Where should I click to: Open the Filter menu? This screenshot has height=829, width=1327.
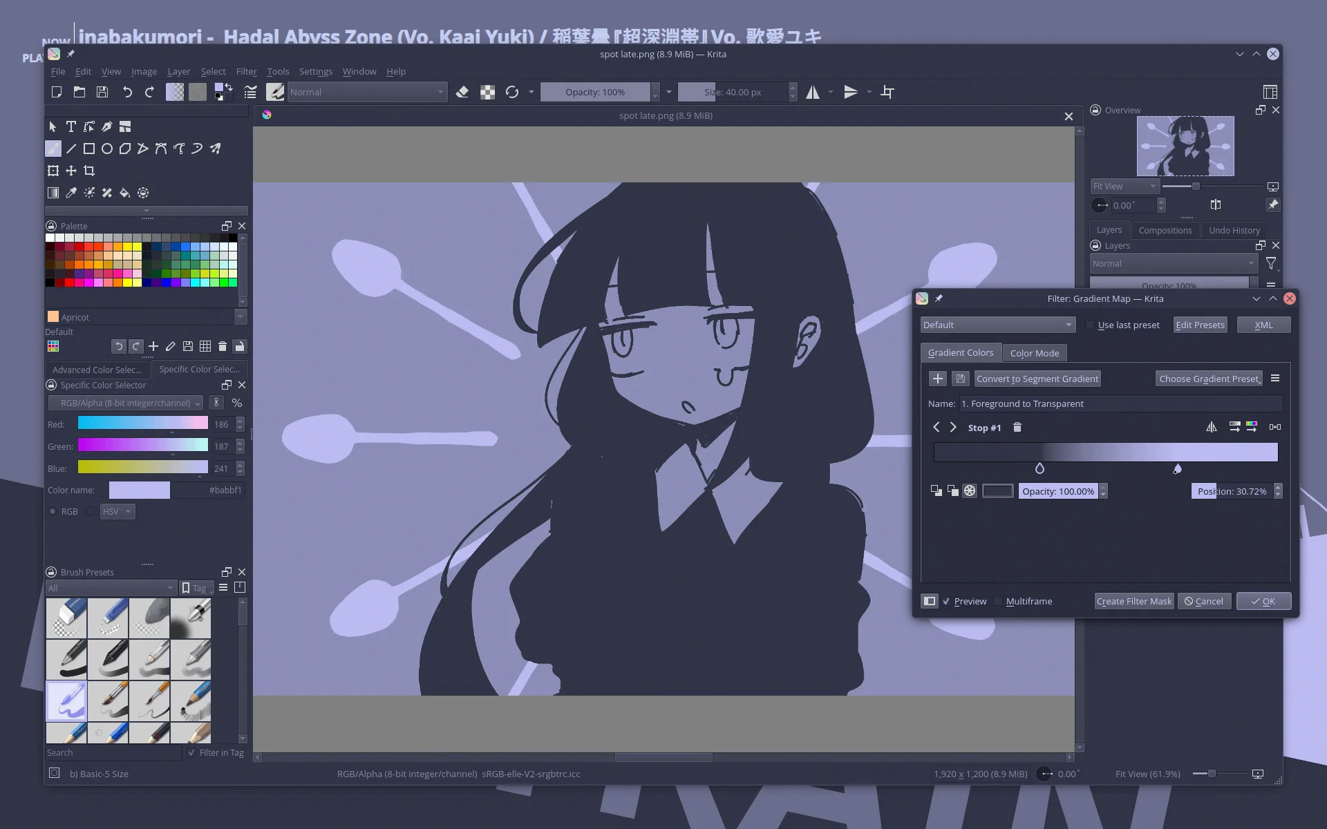246,71
